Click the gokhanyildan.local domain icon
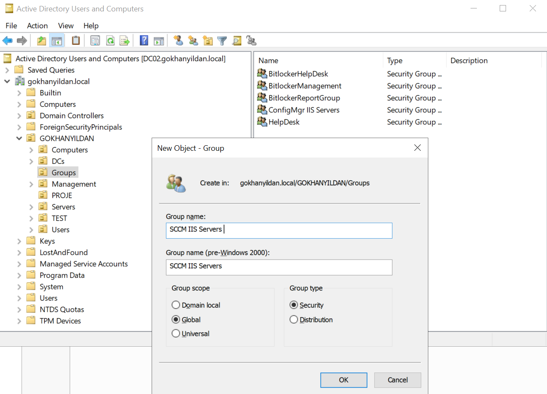547x394 pixels. point(19,81)
